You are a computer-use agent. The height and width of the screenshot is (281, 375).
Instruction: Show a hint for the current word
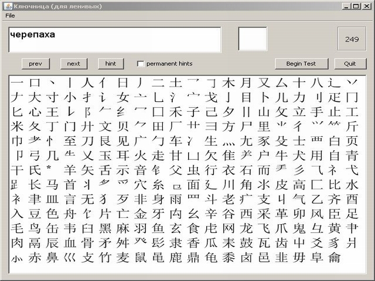click(111, 64)
